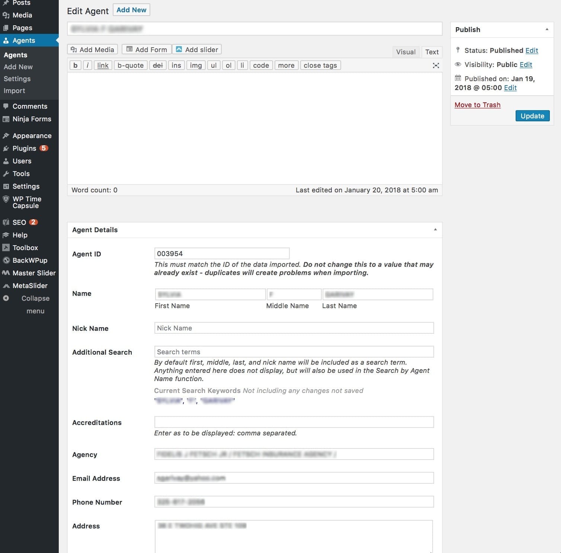This screenshot has width=561, height=553.
Task: Open BackWPup from the sidebar icon
Action: [6, 260]
